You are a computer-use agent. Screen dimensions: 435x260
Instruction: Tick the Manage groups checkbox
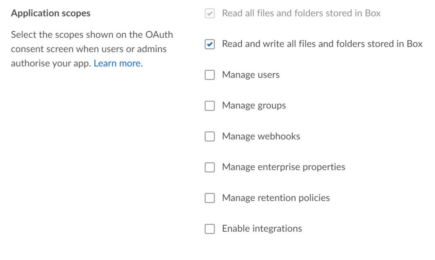tap(210, 106)
